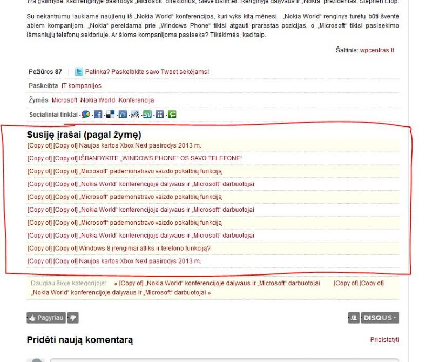Click the 'Pridėti naują komentarą' heading
432x362 pixels.
pos(79,340)
